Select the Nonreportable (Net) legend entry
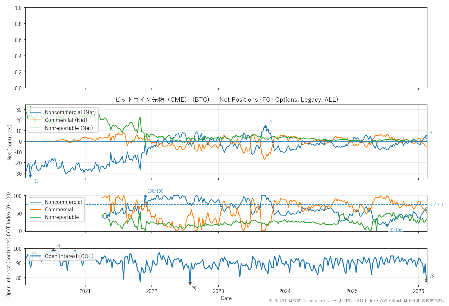Screen dimensions: 449x306 [69, 128]
